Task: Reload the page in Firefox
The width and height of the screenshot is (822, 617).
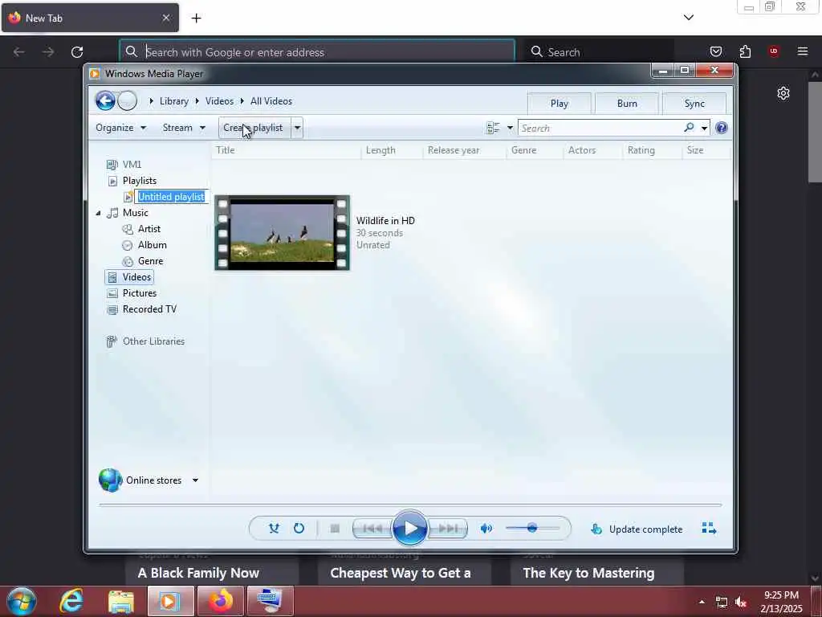Action: (x=77, y=52)
